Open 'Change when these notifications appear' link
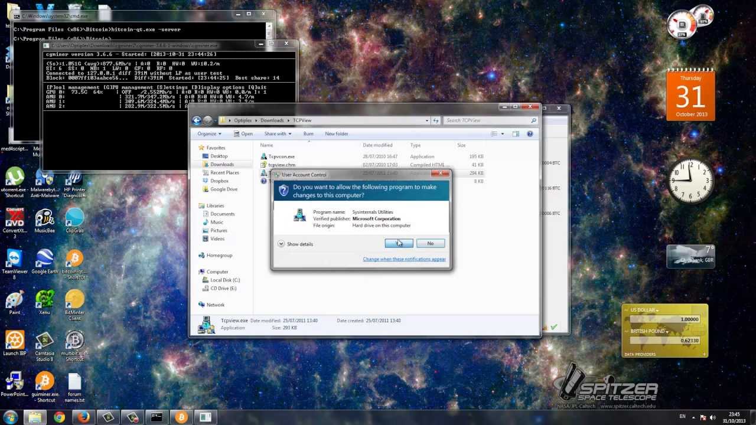Screen dimensions: 756x425 (404, 259)
